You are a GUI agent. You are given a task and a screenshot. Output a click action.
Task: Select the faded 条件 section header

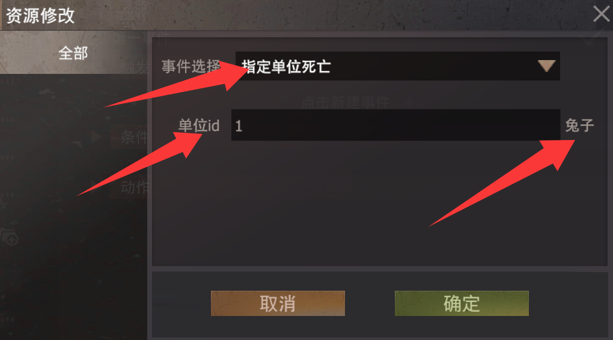pos(135,137)
